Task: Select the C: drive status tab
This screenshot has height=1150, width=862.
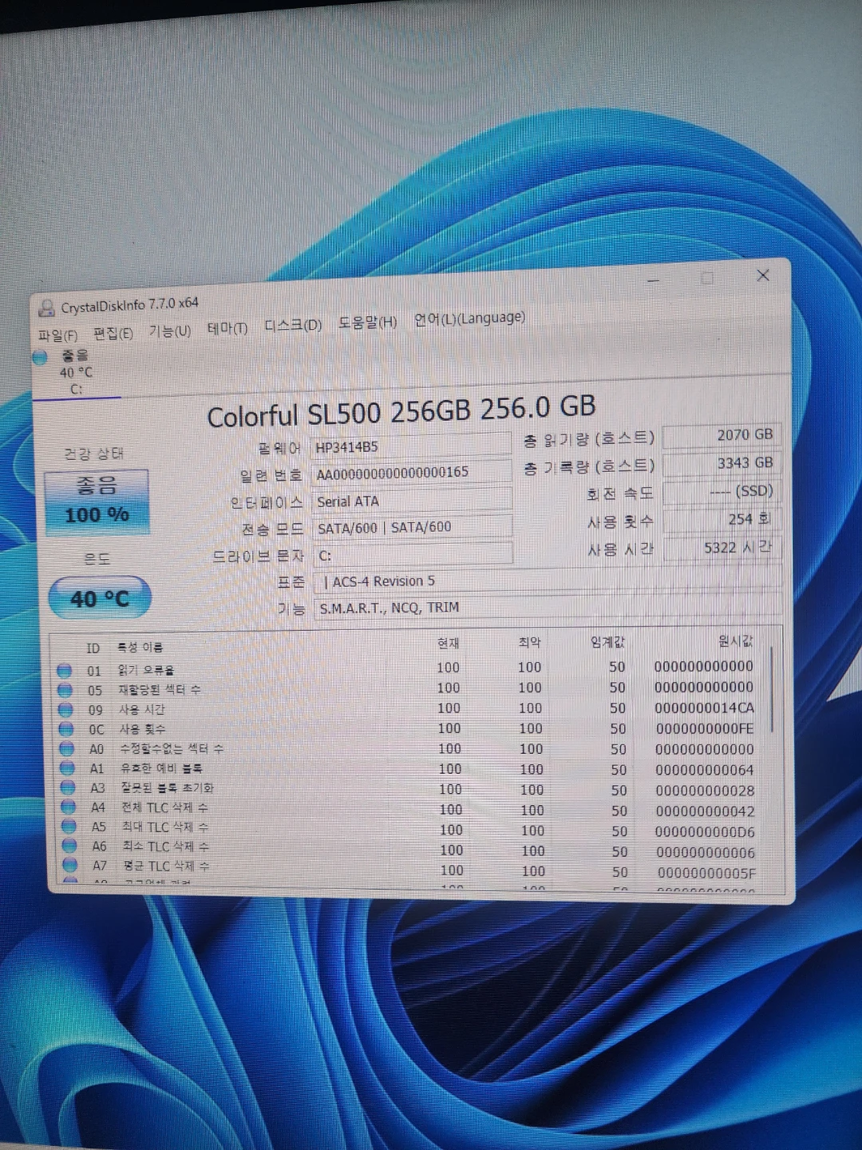Action: point(77,372)
